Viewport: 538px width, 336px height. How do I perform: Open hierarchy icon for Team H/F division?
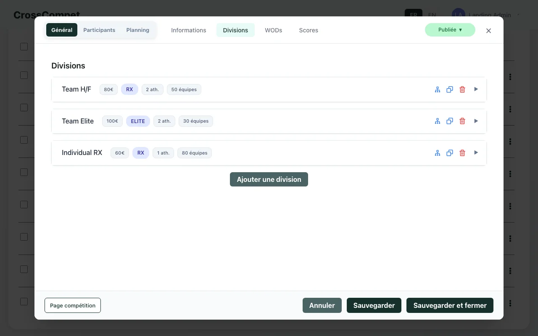coord(438,89)
